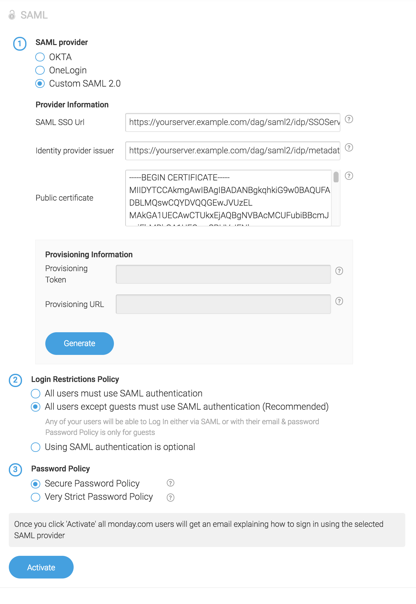Make SAML authentication optional

(35, 447)
